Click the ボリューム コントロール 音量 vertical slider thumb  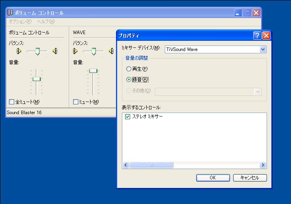click(37, 79)
